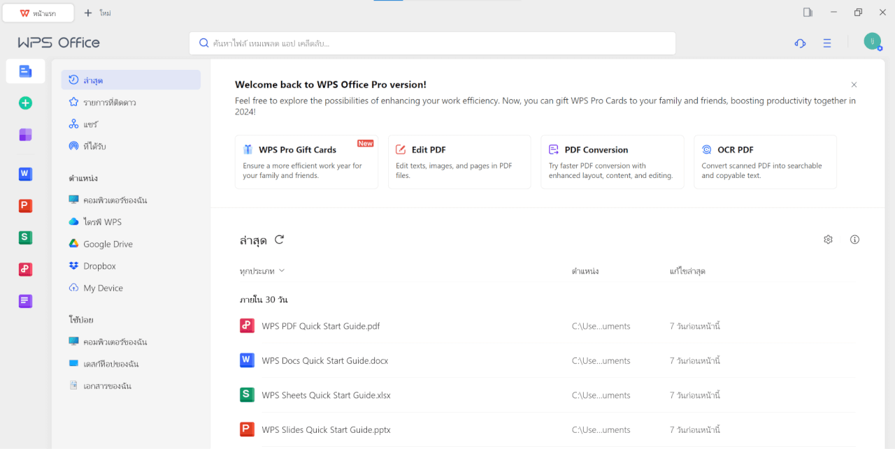Open คอมพิวเตอร์ของฉัน under ใช้บ่อย
Image resolution: width=895 pixels, height=449 pixels.
(131, 341)
